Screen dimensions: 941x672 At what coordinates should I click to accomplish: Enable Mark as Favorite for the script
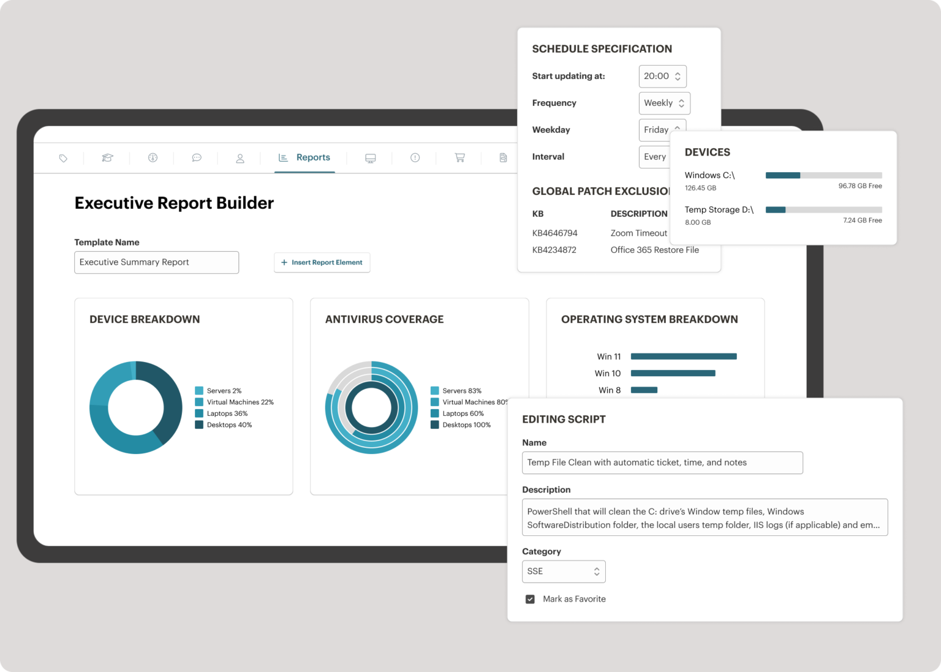530,598
